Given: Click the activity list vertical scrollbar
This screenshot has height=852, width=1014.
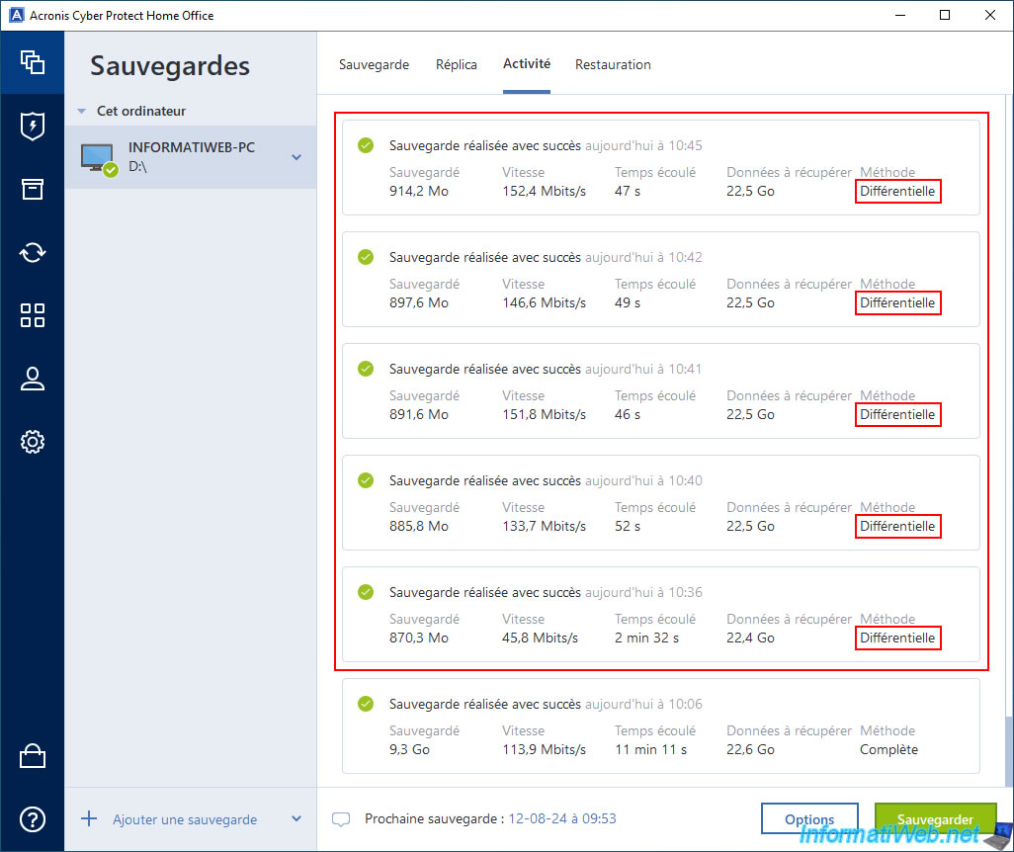Looking at the screenshot, I should (x=1009, y=750).
